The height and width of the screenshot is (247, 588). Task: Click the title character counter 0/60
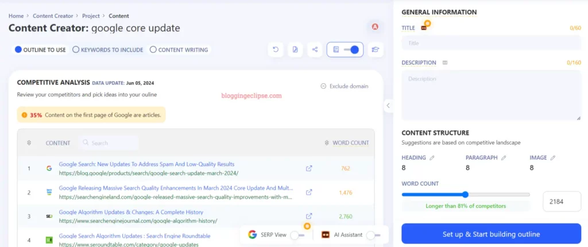[x=575, y=28]
